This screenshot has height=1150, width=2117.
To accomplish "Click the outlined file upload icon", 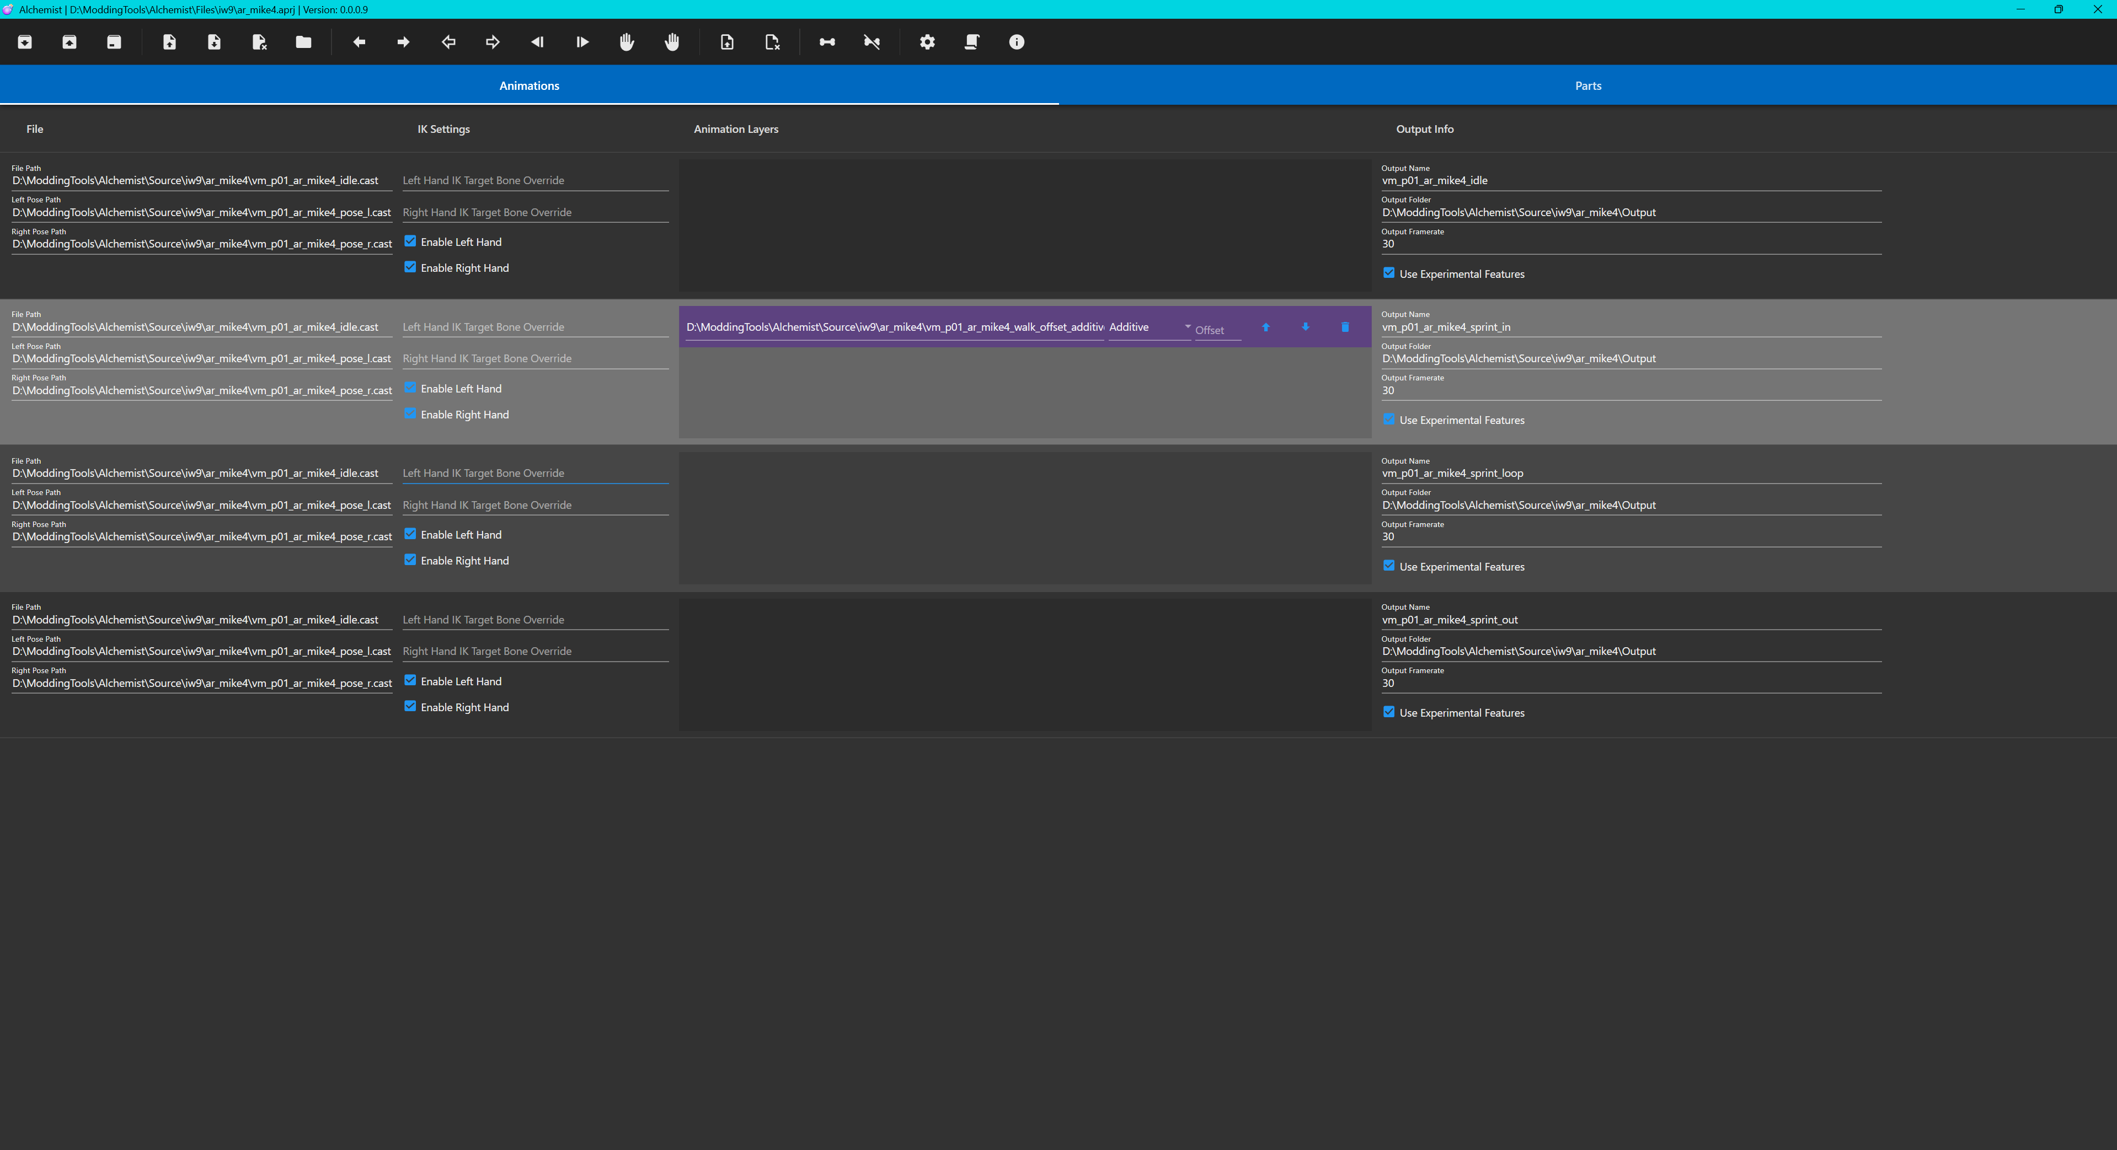I will (x=728, y=42).
